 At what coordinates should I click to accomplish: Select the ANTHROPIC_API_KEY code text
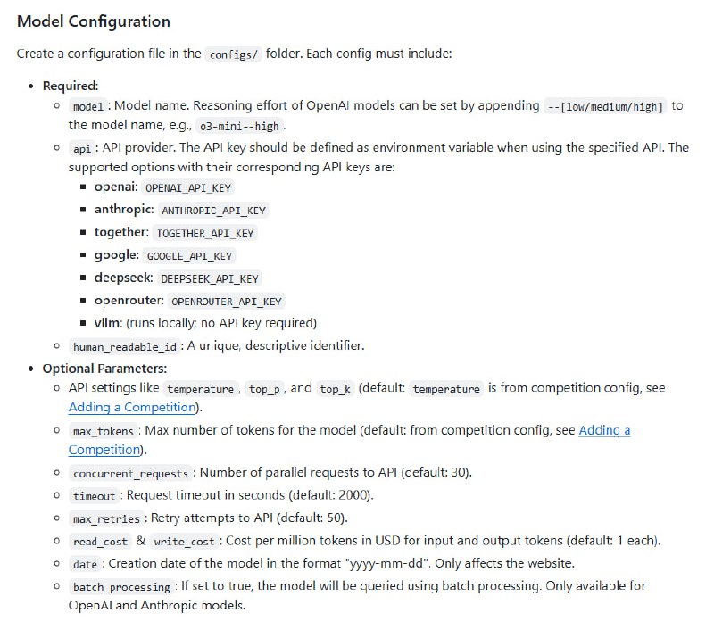coord(212,211)
